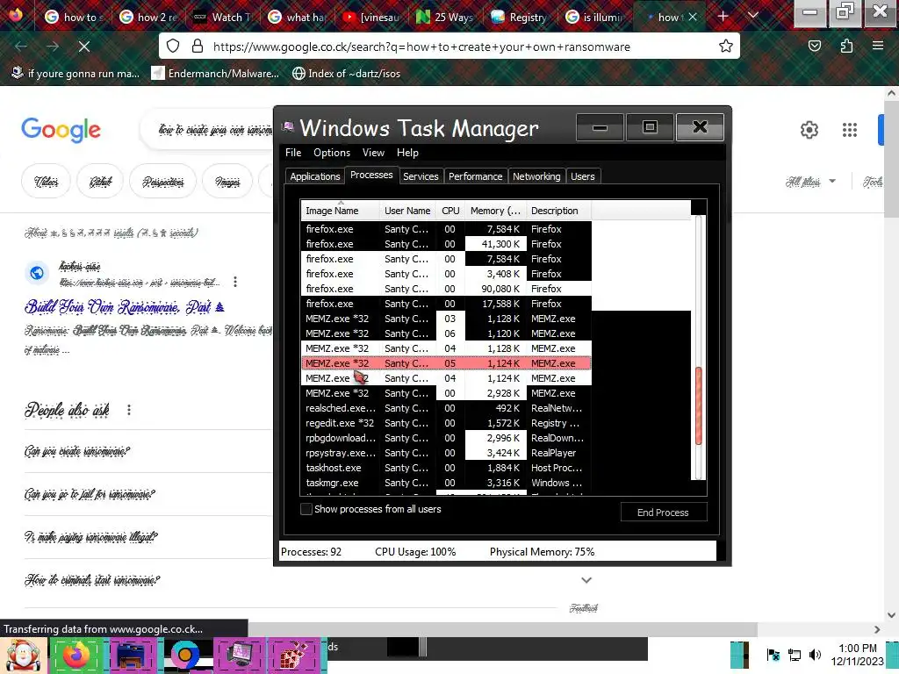Open the Firefox extensions puzzle icon

(x=847, y=47)
